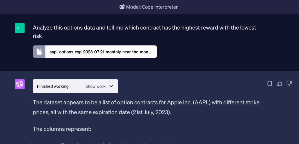The width and height of the screenshot is (299, 144).
Task: Give the response a thumbs up
Action: 279,83
